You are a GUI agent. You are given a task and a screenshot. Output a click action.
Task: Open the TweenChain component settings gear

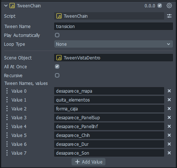click(169, 6)
